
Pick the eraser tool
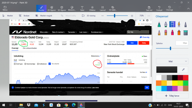(x=166, y=33)
